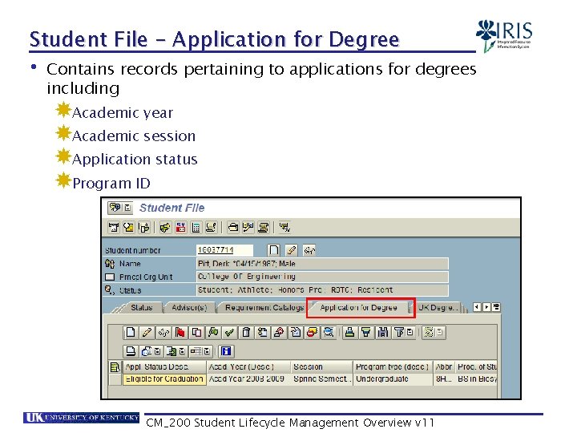Click the yellow note icon in the top toolbar
Image resolution: width=577 pixels, height=433 pixels.
coord(128,228)
